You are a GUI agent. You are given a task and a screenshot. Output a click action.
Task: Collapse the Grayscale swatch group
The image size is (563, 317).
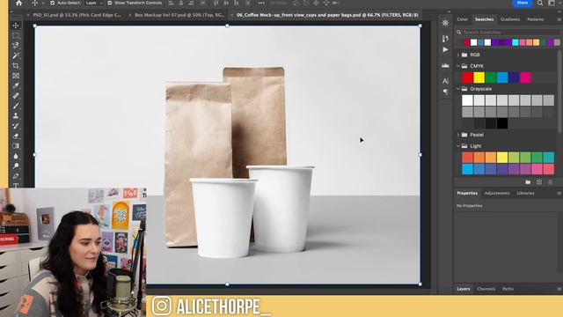[x=458, y=89]
